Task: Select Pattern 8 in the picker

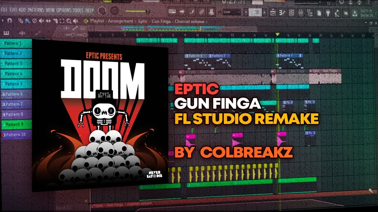Action: pos(16,114)
